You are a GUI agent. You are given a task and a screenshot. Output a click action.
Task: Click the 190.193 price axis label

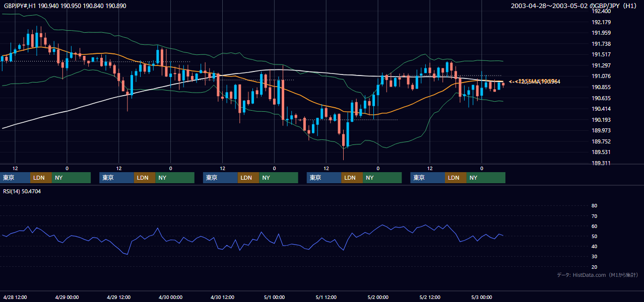[x=601, y=120]
